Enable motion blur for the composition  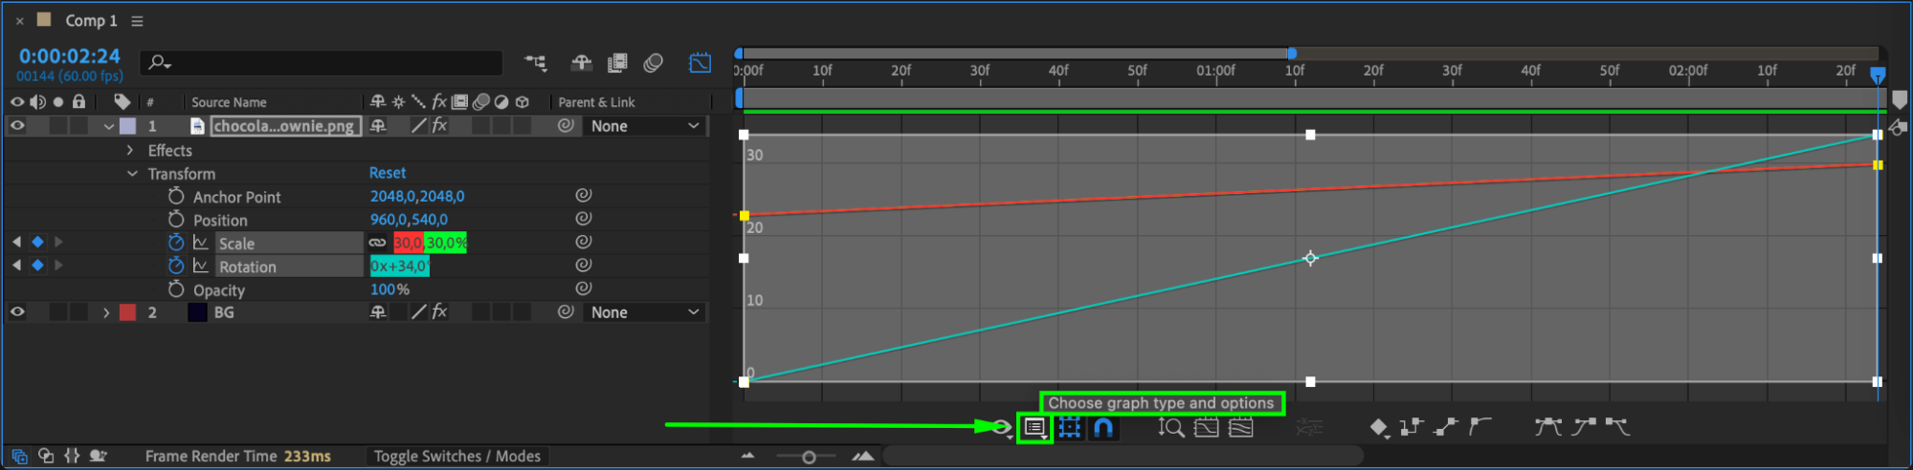[x=654, y=63]
